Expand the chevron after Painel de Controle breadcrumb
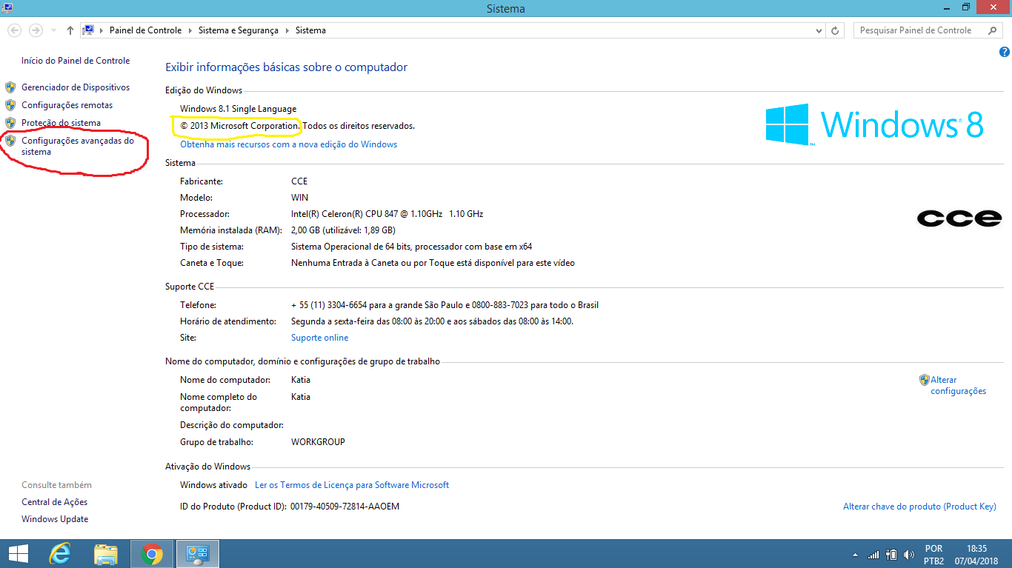This screenshot has width=1012, height=568. (x=190, y=30)
